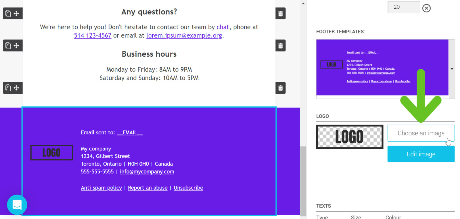Screen dimensions: 460x219
Task: Click the LOGO placeholder in the email footer
Action: click(52, 153)
